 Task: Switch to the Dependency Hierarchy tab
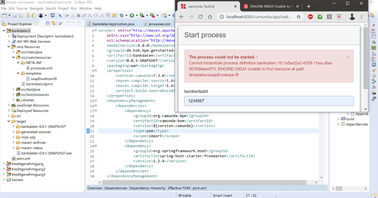click(x=147, y=188)
